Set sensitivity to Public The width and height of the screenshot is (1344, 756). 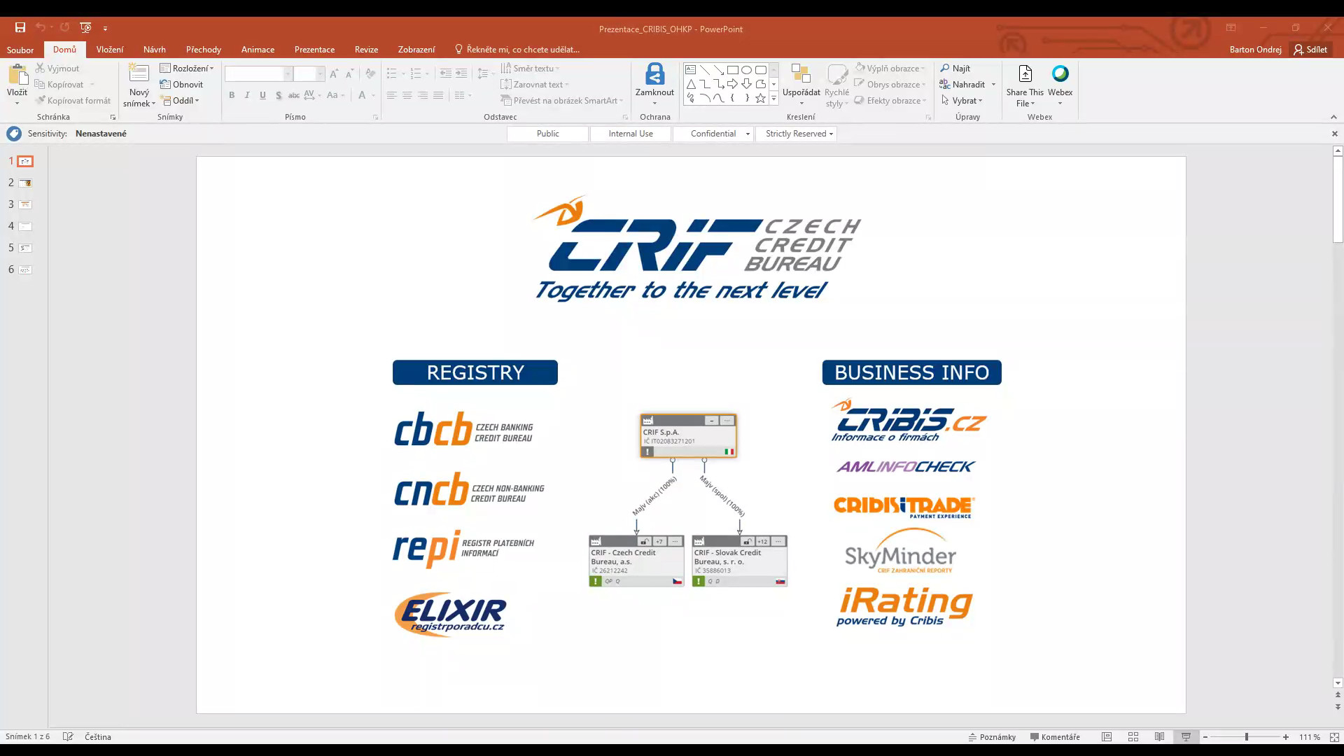point(547,134)
